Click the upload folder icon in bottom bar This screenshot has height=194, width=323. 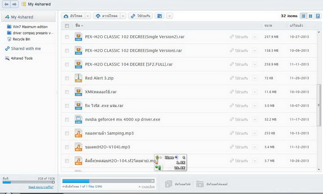(x=200, y=184)
